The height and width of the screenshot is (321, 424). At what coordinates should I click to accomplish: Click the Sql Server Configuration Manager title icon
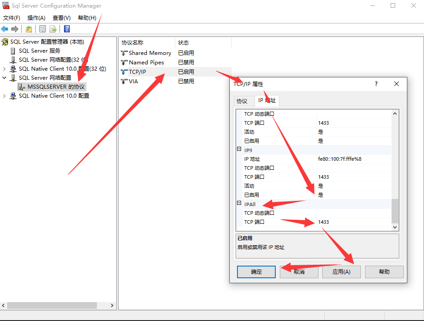pyautogui.click(x=6, y=5)
